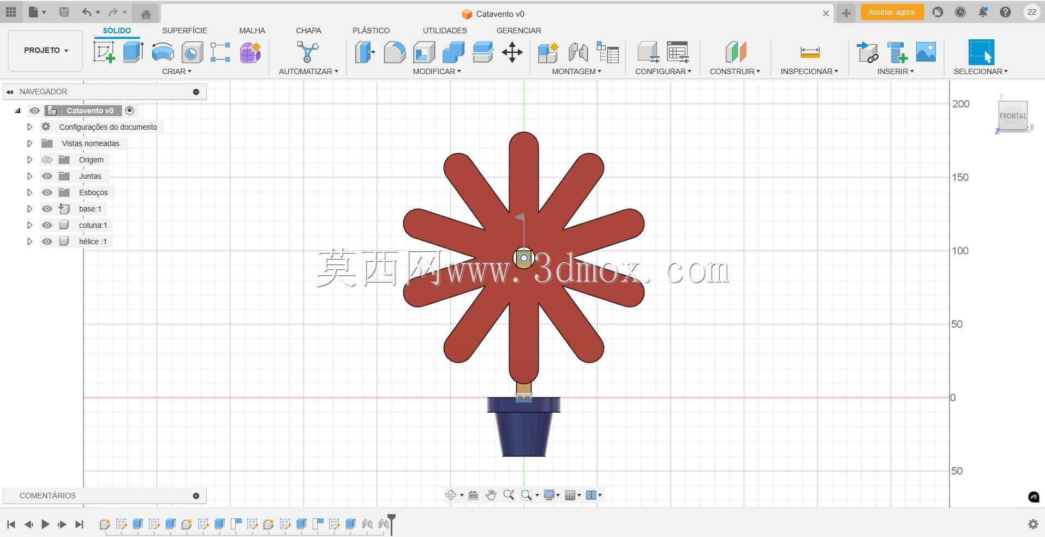1045x537 pixels.
Task: Hide the Juntas folder visibility
Action: coord(47,176)
